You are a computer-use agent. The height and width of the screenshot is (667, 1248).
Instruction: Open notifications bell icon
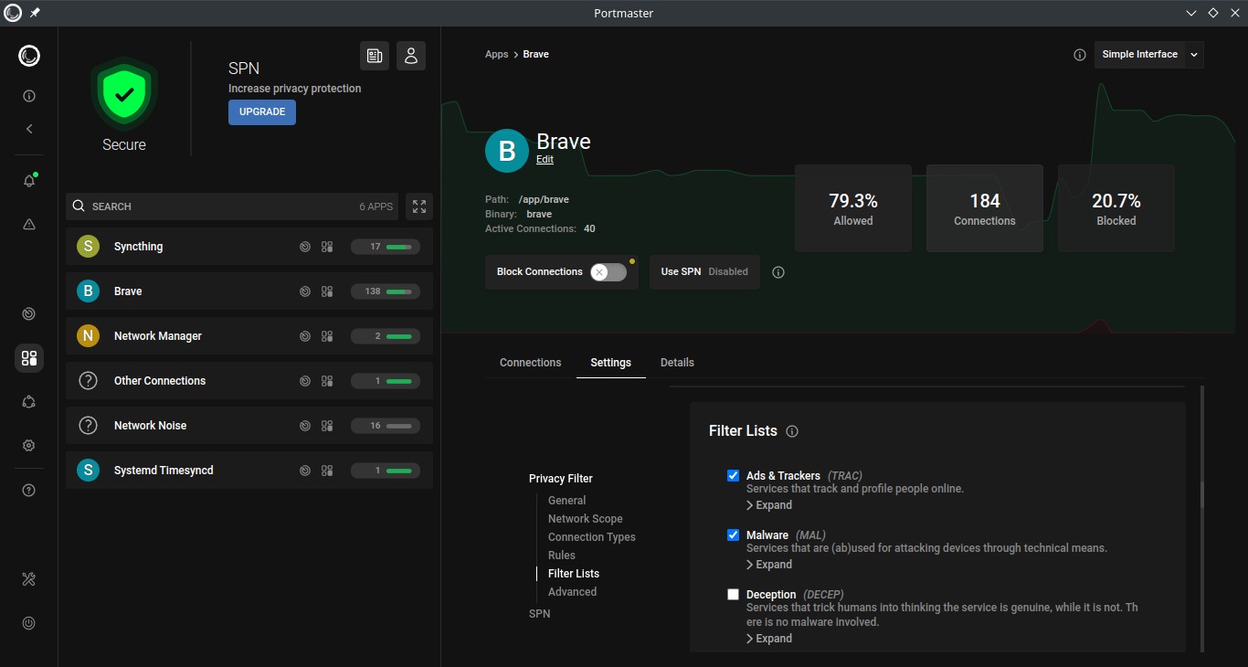point(29,181)
